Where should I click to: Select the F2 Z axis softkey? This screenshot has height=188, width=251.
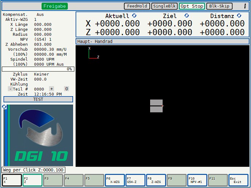click(33, 180)
